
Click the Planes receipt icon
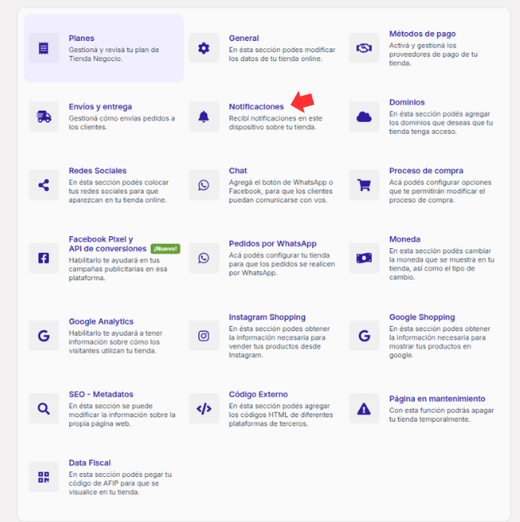tap(43, 48)
